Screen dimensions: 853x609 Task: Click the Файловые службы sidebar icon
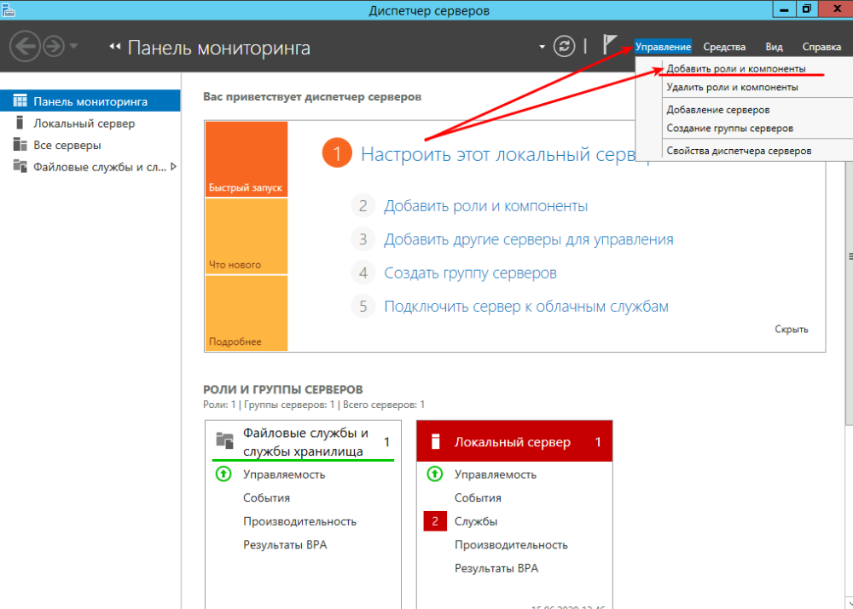[20, 166]
